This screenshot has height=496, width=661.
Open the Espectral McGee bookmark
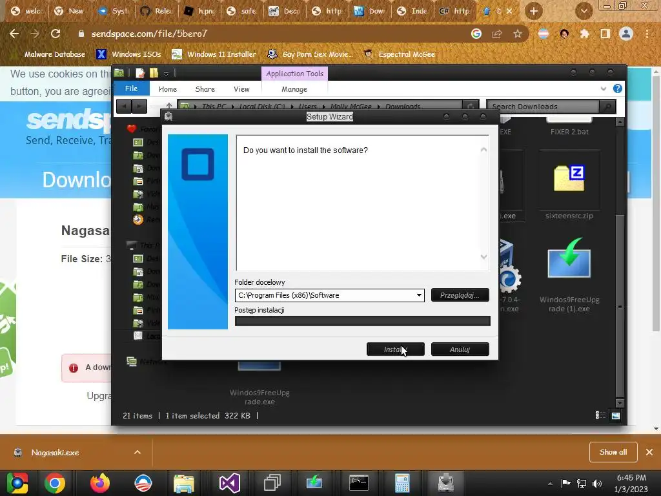pos(399,54)
